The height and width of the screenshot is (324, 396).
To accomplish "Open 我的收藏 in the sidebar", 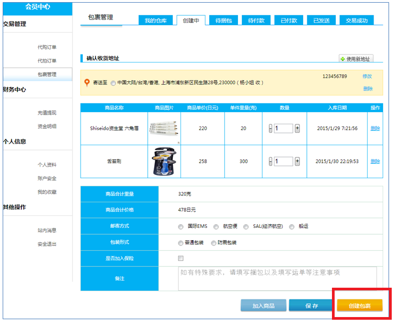I will 47,192.
